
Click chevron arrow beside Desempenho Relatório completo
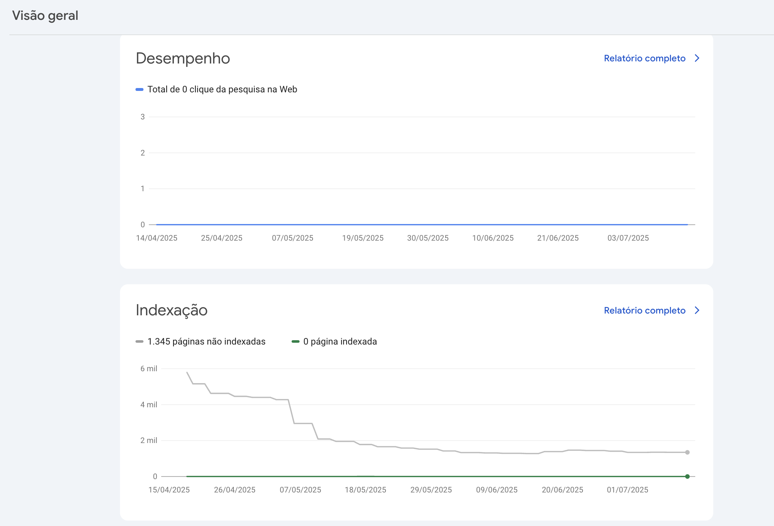click(x=697, y=58)
